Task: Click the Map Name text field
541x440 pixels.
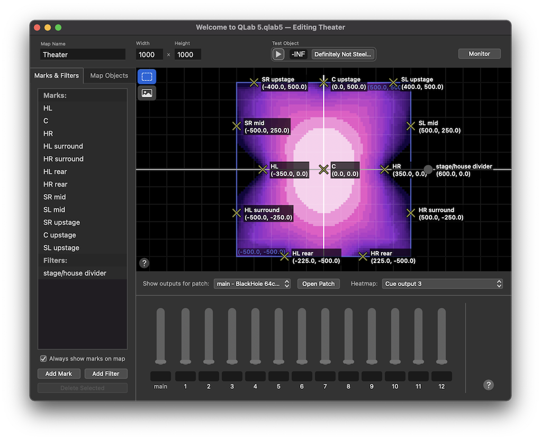Action: click(x=83, y=54)
